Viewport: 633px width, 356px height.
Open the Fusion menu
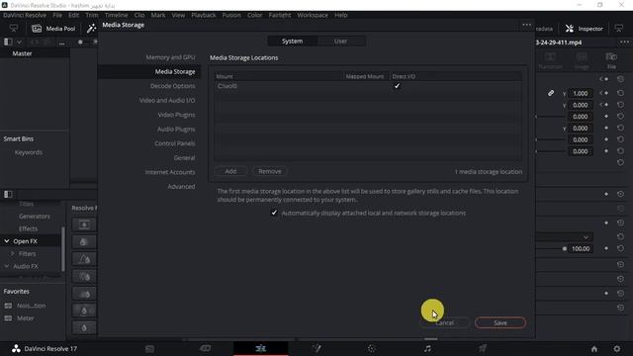[x=231, y=15]
